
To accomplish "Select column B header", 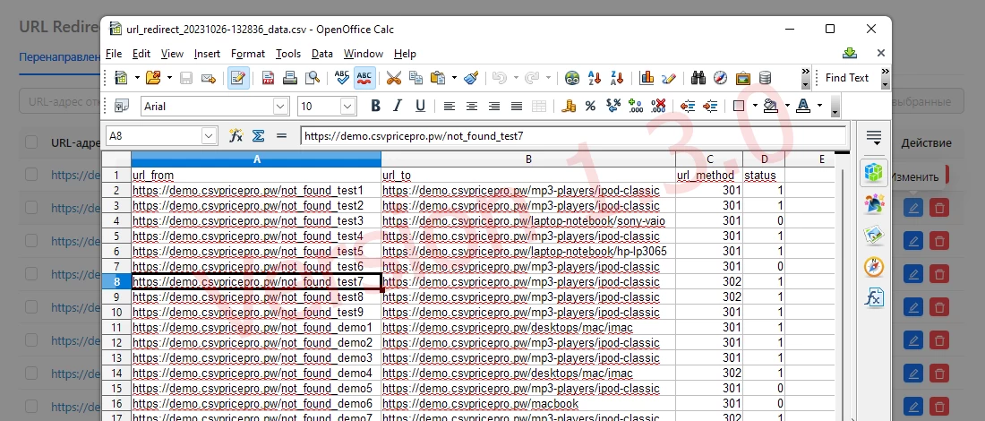I will (x=528, y=159).
